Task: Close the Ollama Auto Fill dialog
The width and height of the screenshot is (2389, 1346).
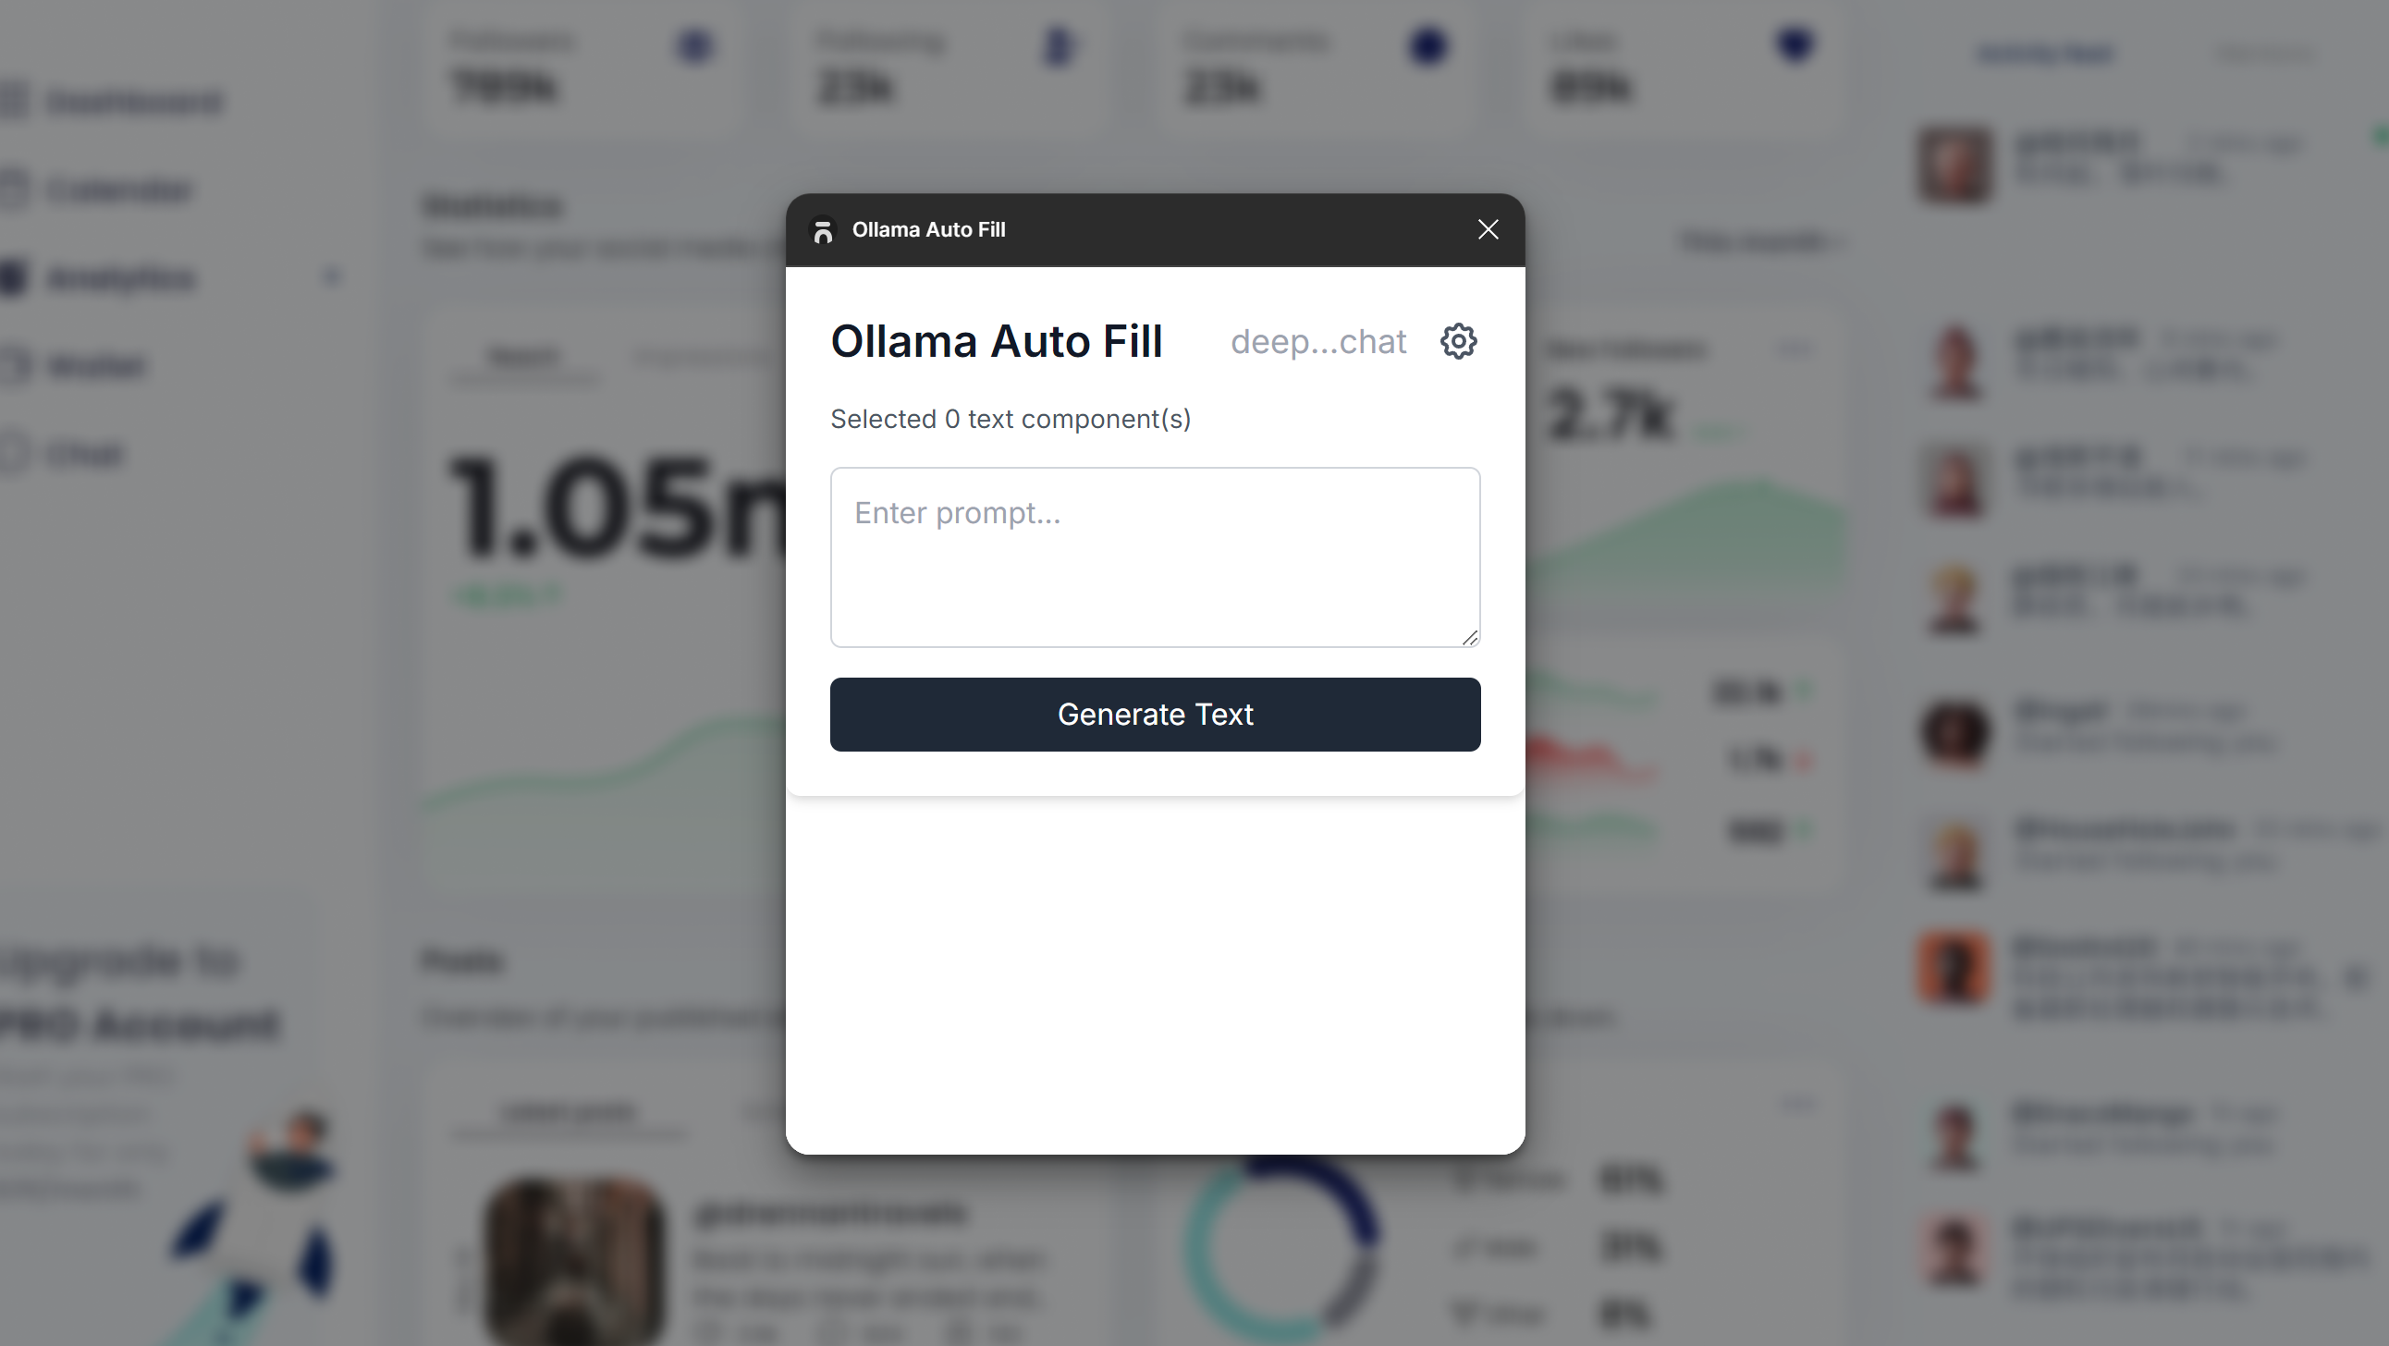Action: point(1488,229)
